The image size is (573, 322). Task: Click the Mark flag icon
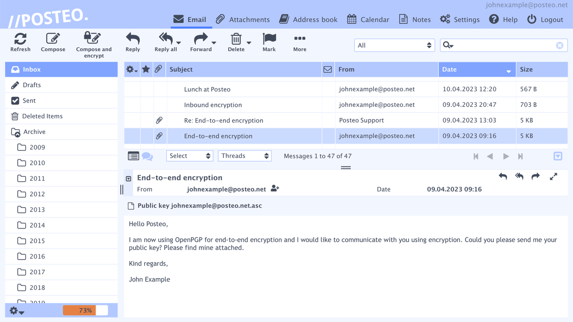pyautogui.click(x=269, y=39)
